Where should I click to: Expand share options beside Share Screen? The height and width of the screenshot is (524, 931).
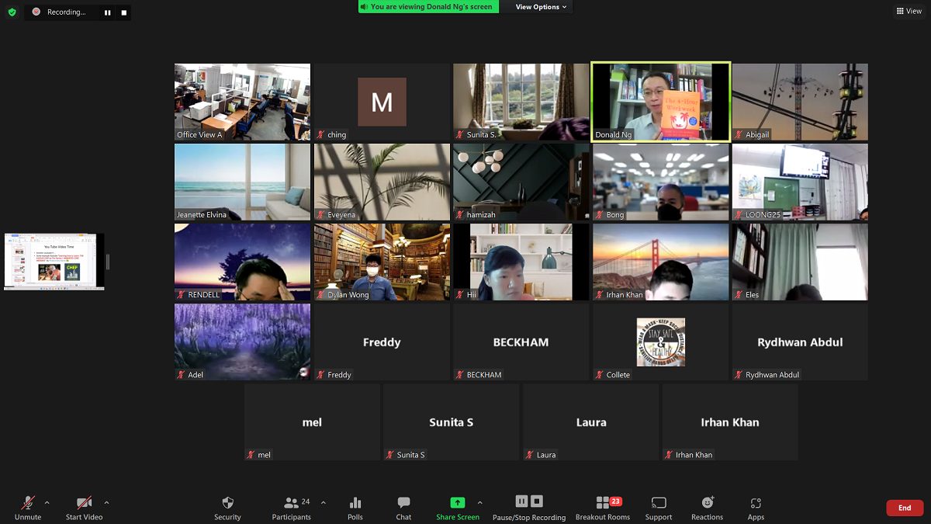[479, 502]
